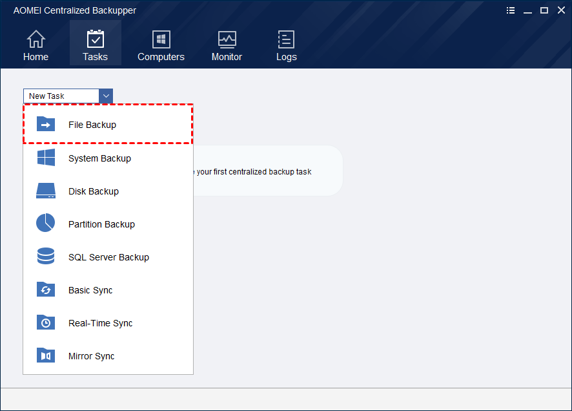Go to the Monitor label
Image resolution: width=572 pixels, height=411 pixels.
[227, 57]
